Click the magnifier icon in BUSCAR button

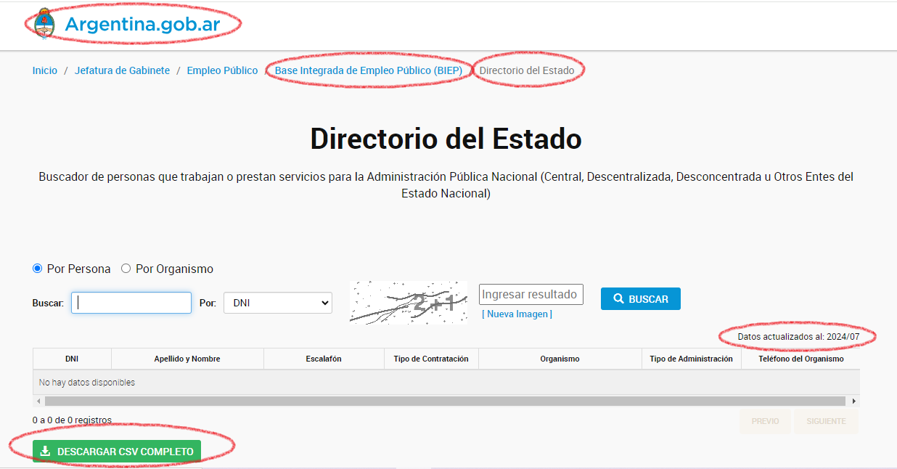[618, 298]
